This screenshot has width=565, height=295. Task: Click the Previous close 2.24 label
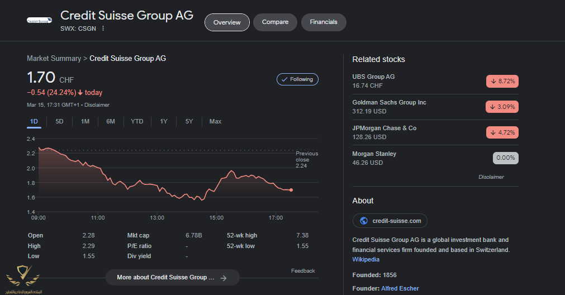pyautogui.click(x=307, y=160)
